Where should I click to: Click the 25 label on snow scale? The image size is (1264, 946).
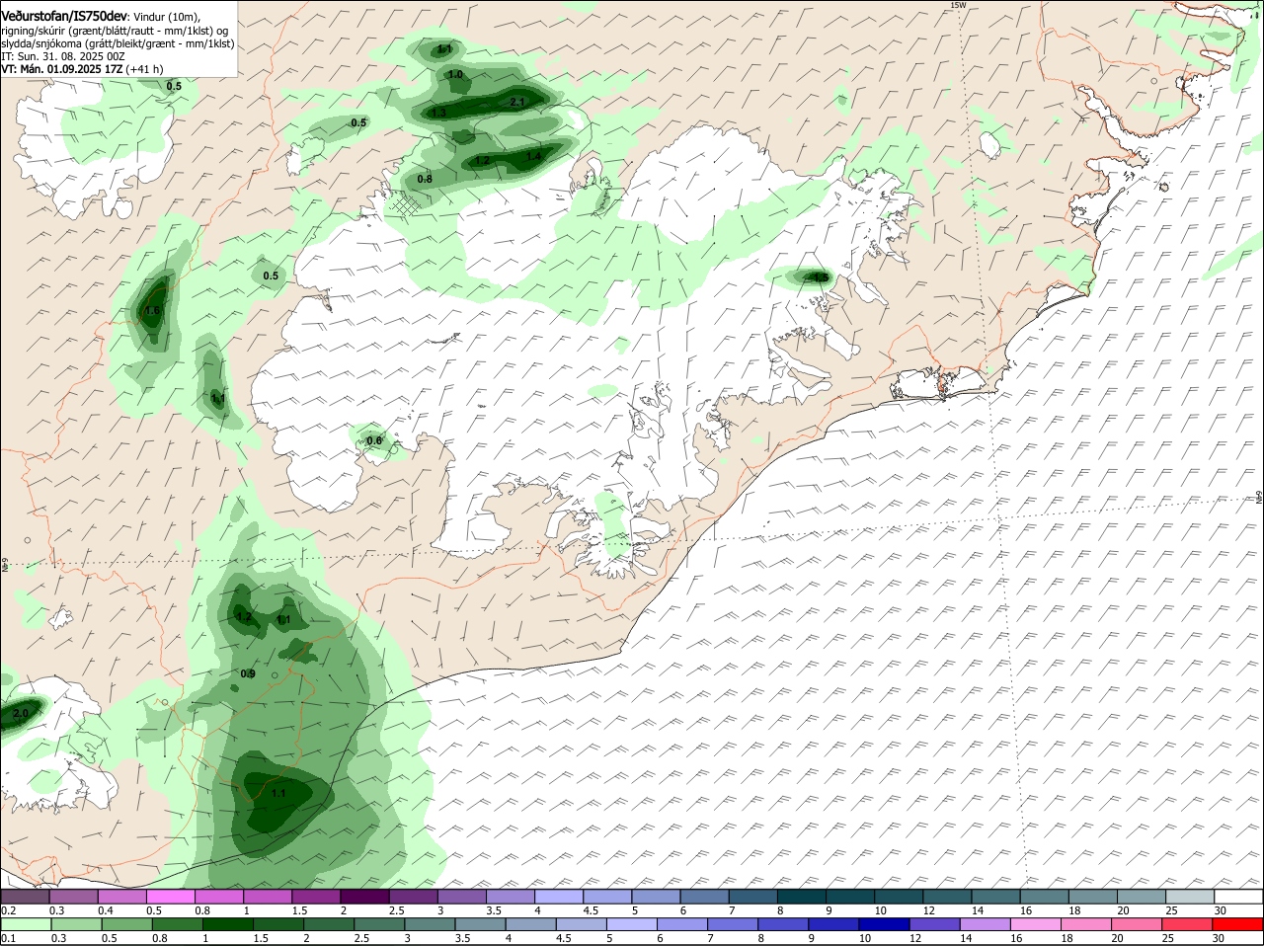[1172, 910]
